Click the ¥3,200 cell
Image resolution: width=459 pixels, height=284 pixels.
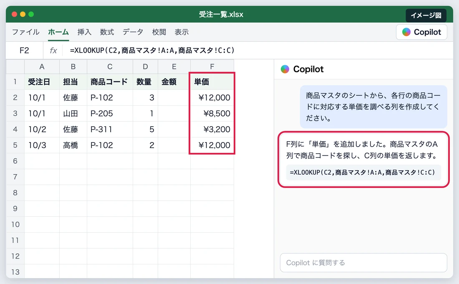(x=212, y=129)
